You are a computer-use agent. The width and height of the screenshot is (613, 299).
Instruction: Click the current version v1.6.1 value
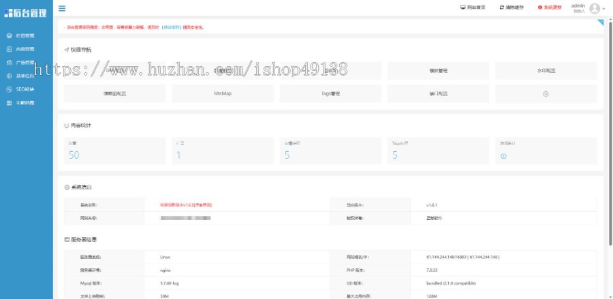point(432,205)
